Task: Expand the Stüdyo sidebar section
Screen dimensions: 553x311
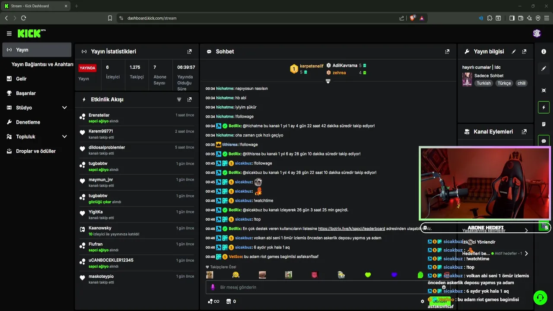Action: pos(64,108)
